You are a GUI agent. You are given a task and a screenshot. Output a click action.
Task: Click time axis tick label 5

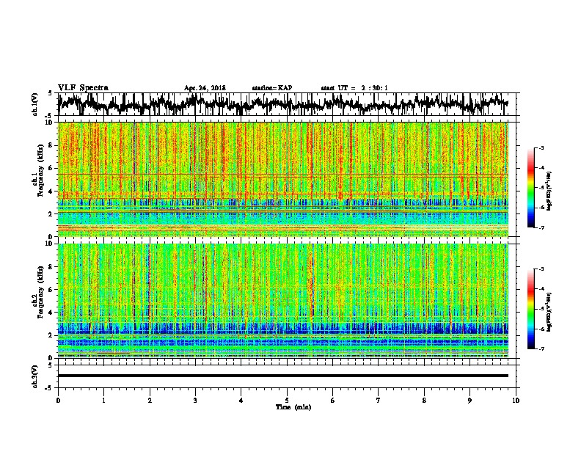287,401
